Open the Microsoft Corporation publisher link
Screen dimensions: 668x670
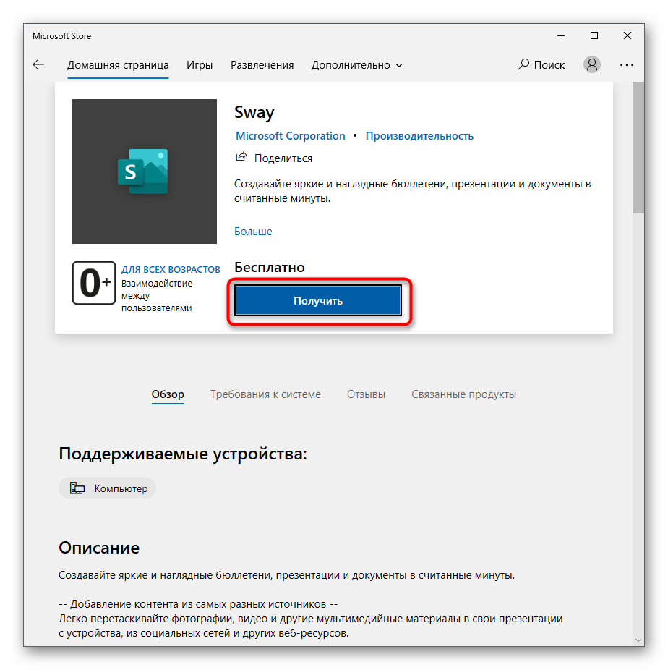(290, 136)
